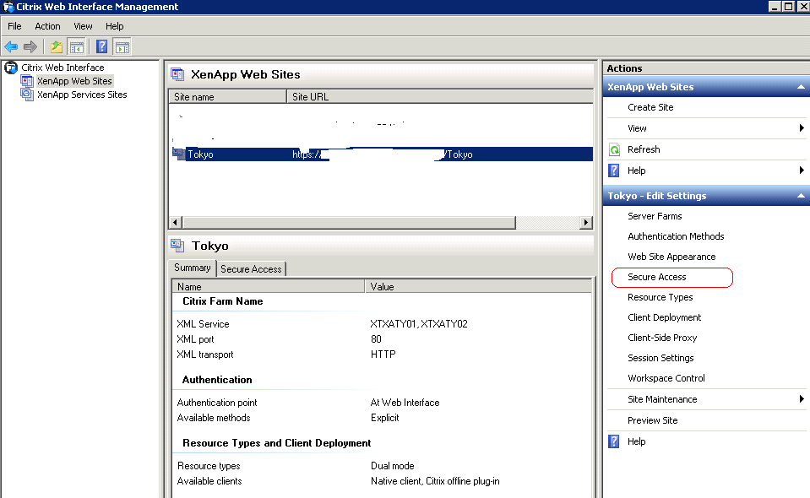Image resolution: width=810 pixels, height=498 pixels.
Task: Open Session Settings
Action: coord(661,358)
